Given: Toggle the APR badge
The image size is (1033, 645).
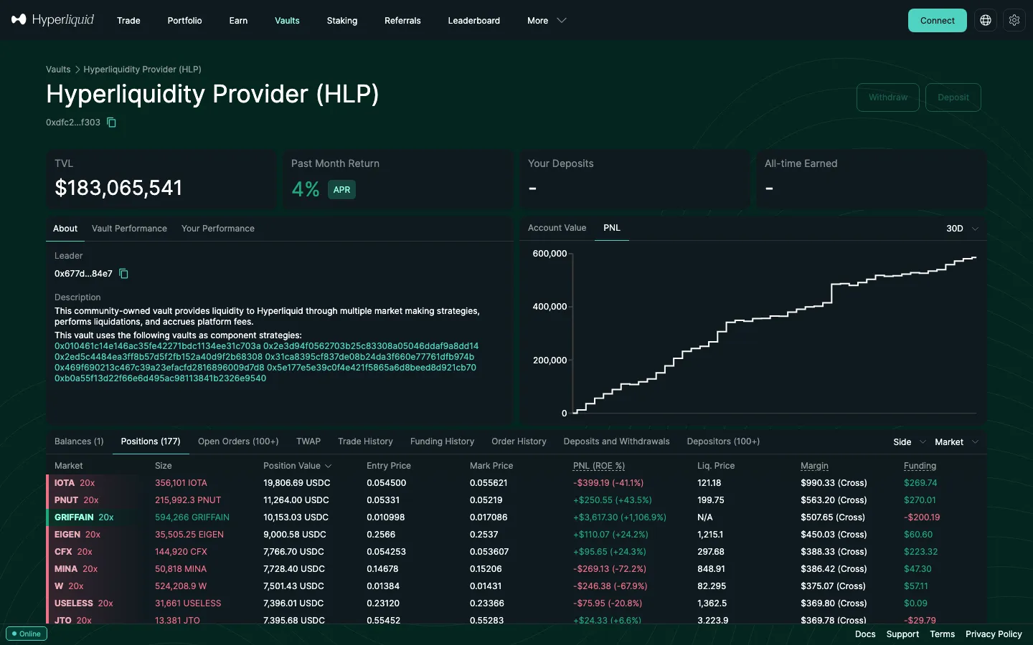Looking at the screenshot, I should pyautogui.click(x=341, y=190).
